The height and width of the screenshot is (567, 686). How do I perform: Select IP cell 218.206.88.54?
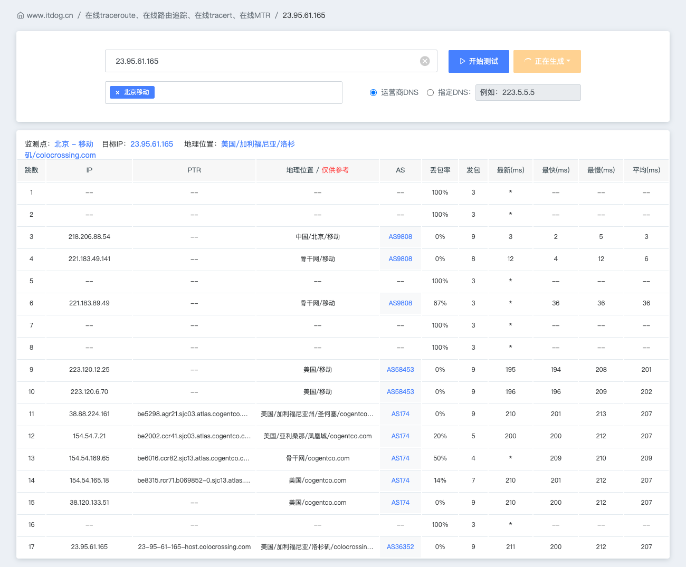(89, 237)
